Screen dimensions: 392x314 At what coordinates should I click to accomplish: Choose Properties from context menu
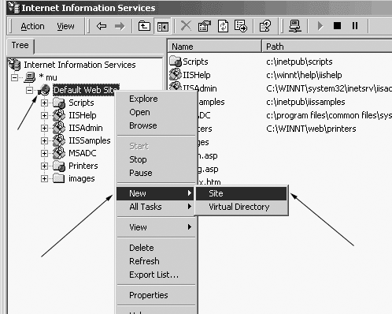click(x=157, y=295)
